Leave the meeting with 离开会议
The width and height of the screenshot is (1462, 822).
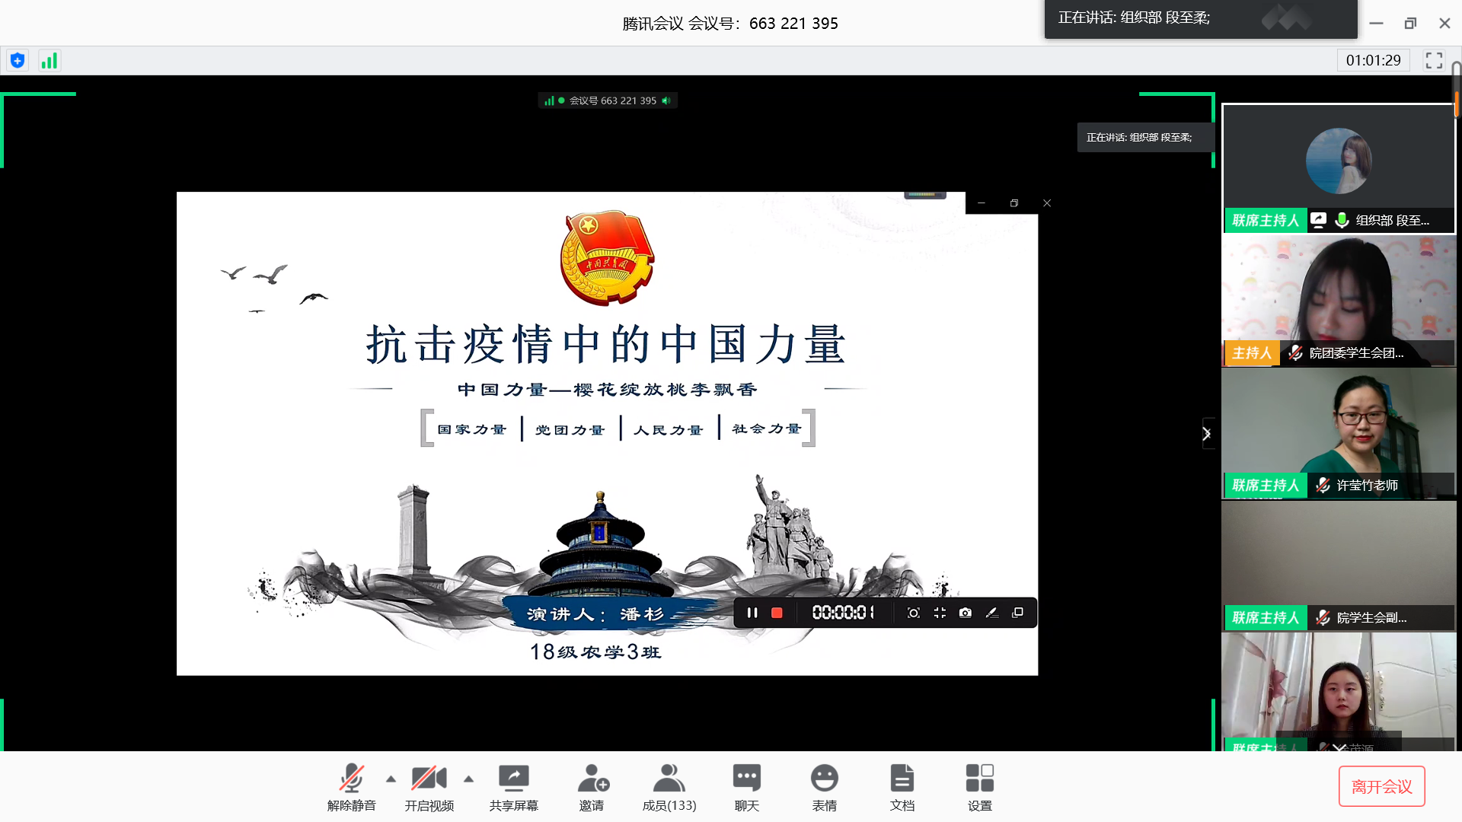(1381, 785)
